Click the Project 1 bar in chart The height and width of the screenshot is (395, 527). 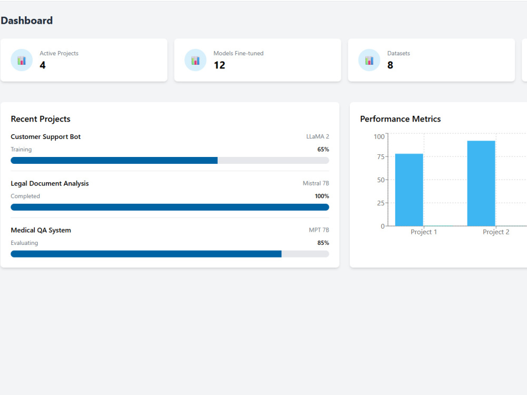click(409, 190)
